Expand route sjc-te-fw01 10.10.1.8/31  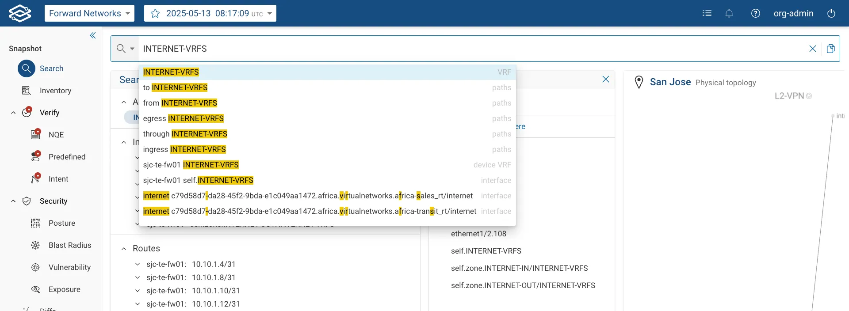pyautogui.click(x=138, y=277)
